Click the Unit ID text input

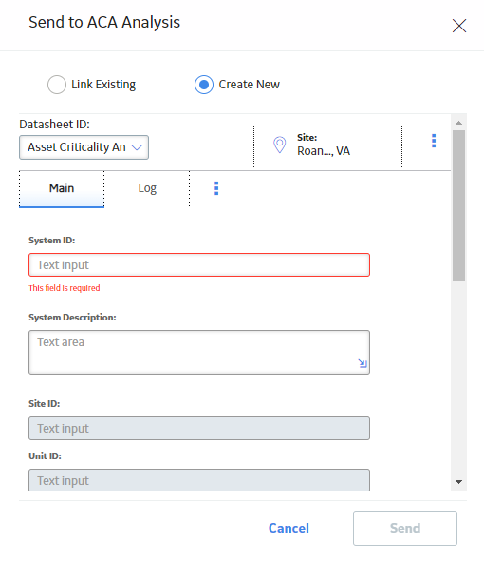click(199, 480)
